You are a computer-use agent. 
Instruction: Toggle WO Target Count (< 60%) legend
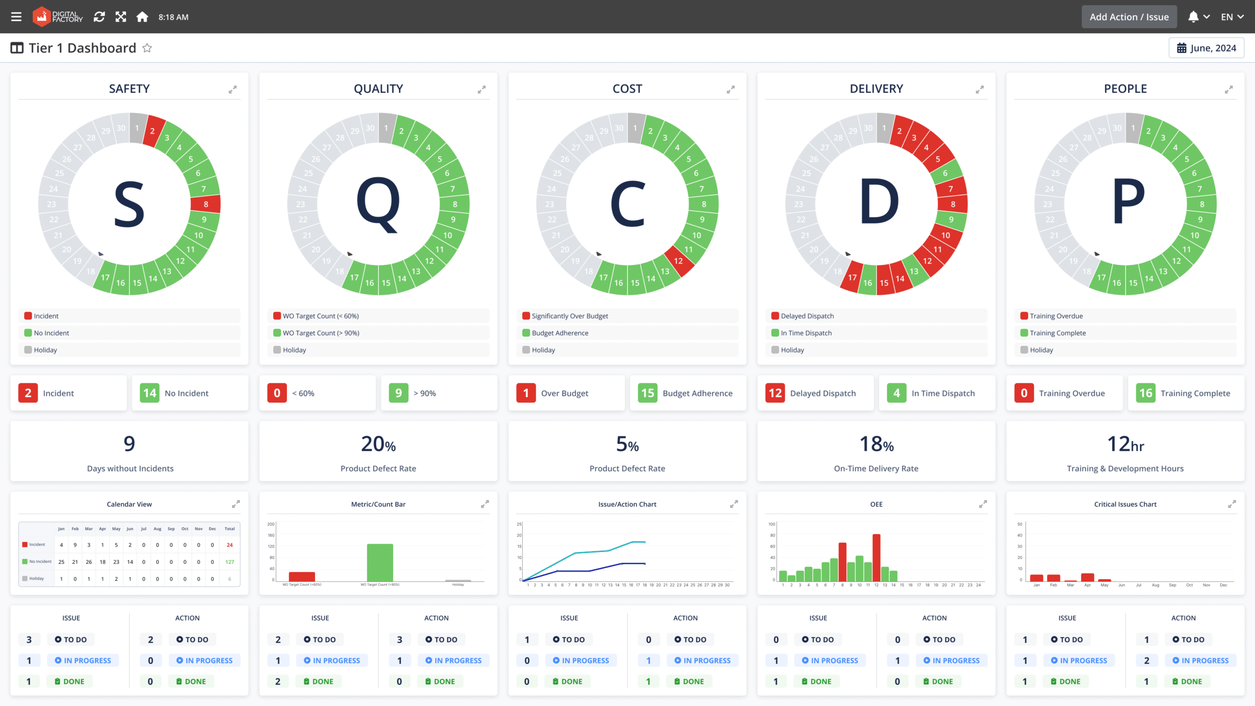378,316
